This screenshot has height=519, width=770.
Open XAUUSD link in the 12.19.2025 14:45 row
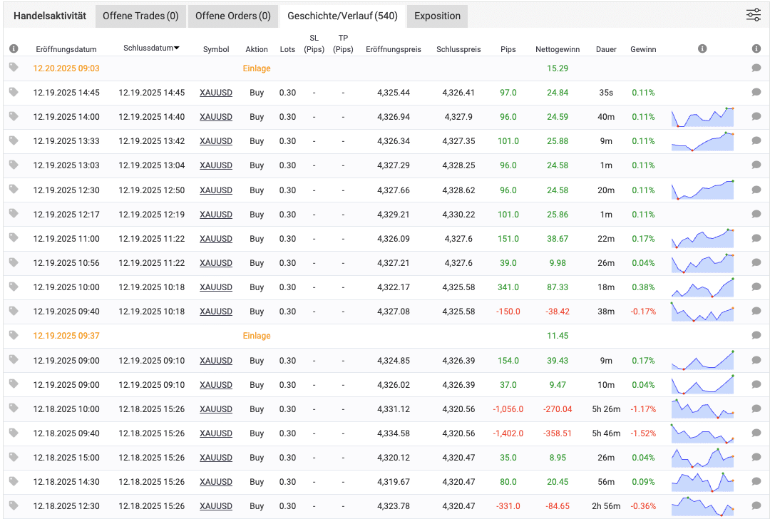tap(216, 93)
